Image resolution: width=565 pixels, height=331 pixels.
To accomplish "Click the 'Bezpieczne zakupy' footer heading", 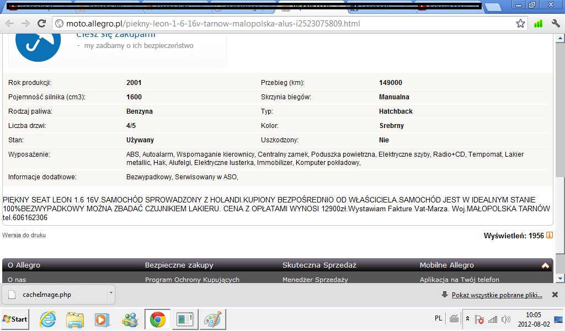I will coord(179,265).
